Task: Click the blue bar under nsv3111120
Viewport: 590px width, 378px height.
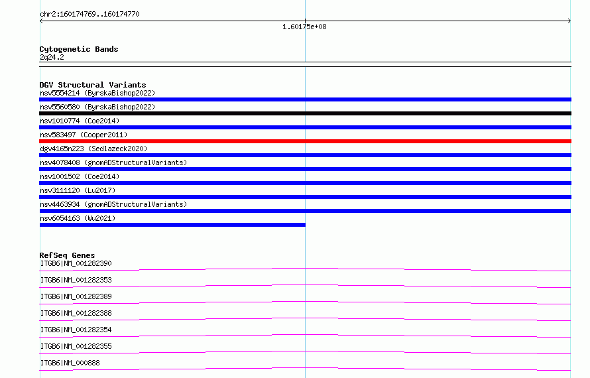Action: (305, 197)
